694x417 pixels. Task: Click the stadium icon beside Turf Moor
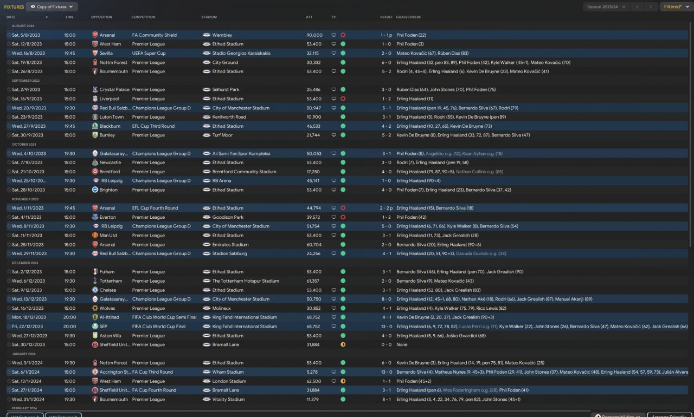tap(207, 135)
